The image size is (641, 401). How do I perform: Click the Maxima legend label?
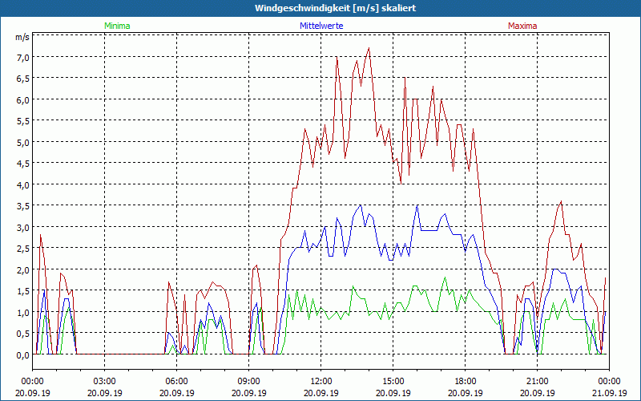522,26
